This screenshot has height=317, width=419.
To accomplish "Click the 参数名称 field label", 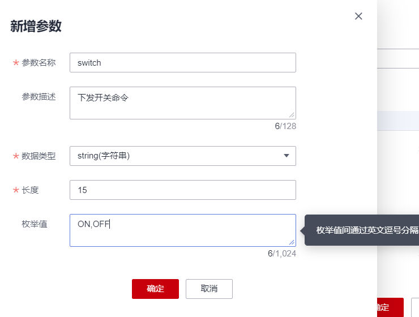I will coord(39,63).
